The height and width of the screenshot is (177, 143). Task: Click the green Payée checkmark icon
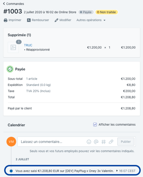pyautogui.click(x=10, y=69)
